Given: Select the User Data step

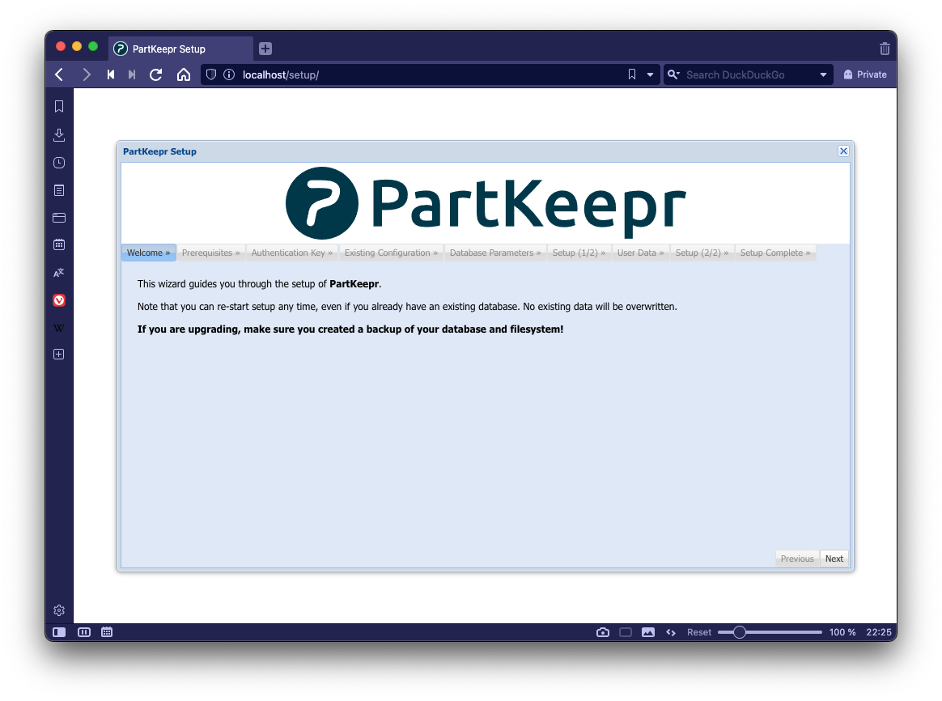Looking at the screenshot, I should click(x=641, y=253).
